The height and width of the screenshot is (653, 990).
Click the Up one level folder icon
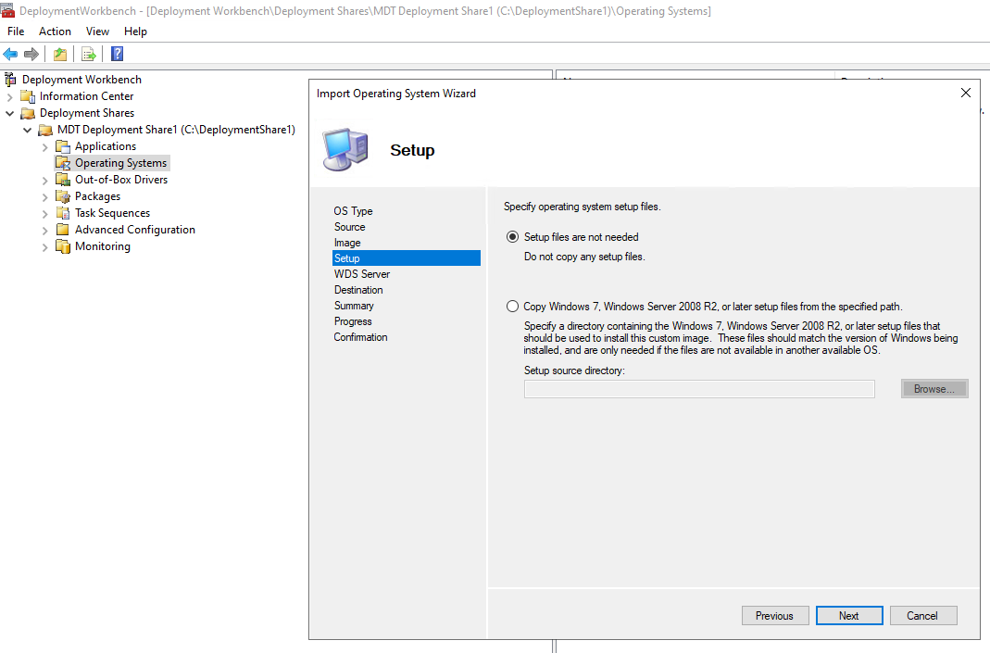59,54
